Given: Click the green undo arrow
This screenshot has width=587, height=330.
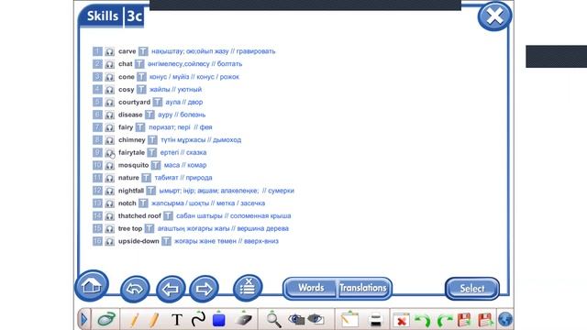Looking at the screenshot, I should 423,321.
